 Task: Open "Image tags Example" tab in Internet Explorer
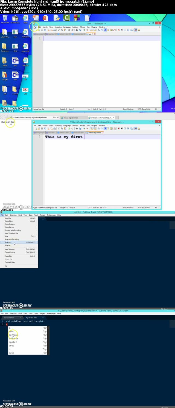(x=73, y=117)
